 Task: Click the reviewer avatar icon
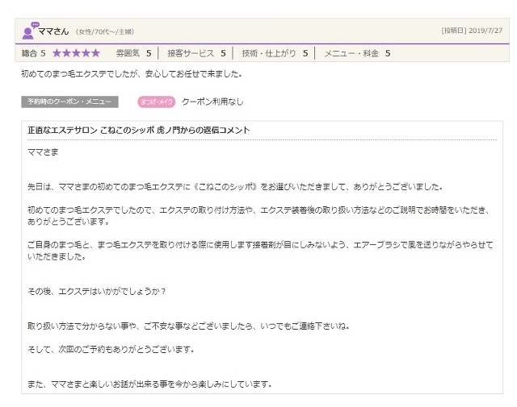click(x=29, y=31)
